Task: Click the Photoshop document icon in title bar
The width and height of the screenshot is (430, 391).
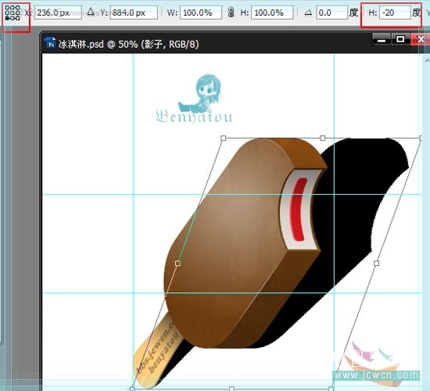Action: click(51, 43)
